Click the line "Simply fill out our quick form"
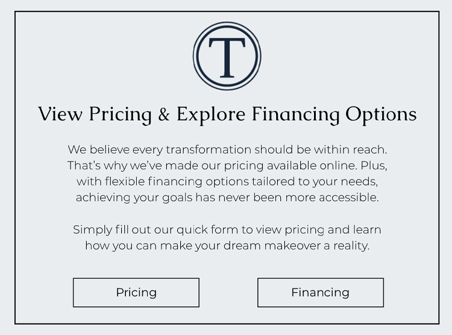The width and height of the screenshot is (452, 335). point(227,230)
